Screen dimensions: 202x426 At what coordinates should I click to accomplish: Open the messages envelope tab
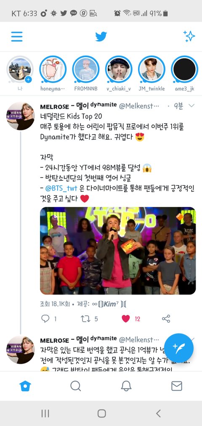(177, 386)
